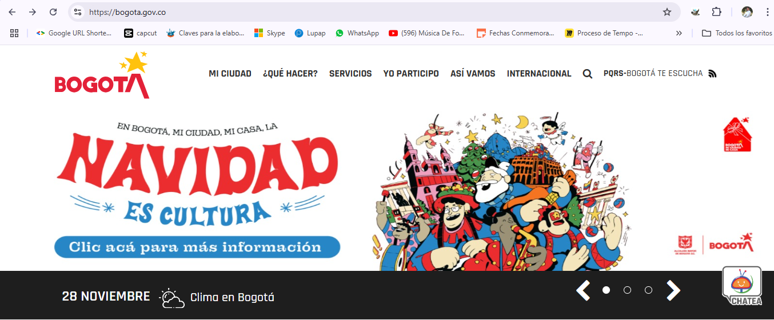Open Claves para la elabo... bookmark
Image resolution: width=774 pixels, height=320 pixels.
coord(205,33)
